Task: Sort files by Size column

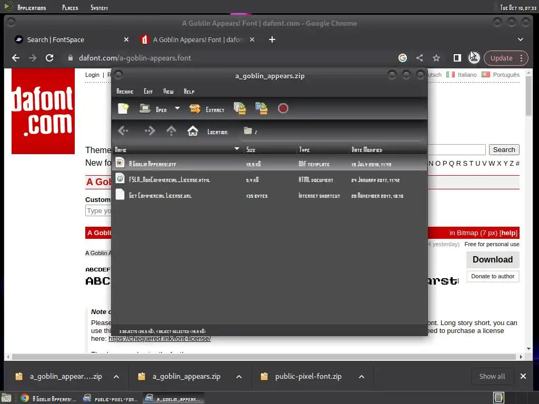Action: tap(269, 149)
